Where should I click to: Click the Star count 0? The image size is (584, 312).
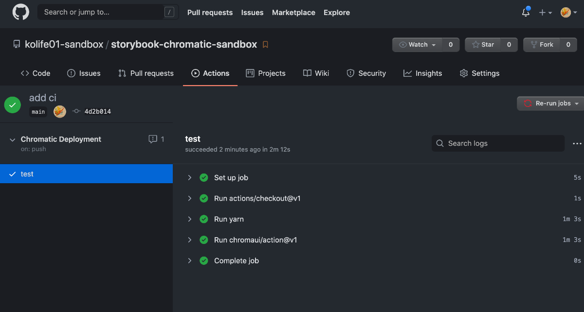[x=509, y=45]
